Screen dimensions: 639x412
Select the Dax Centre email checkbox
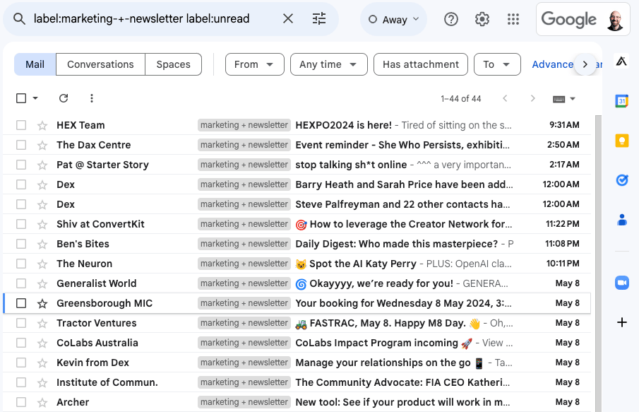pos(21,145)
